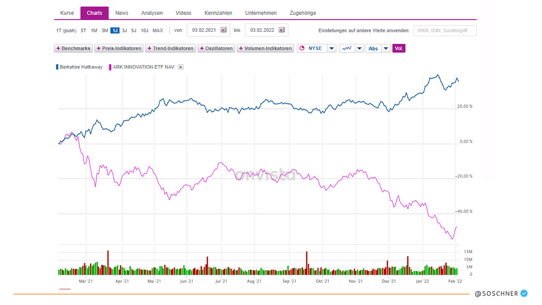The width and height of the screenshot is (542, 305).
Task: Toggle the Vol. volume display button
Action: 399,48
